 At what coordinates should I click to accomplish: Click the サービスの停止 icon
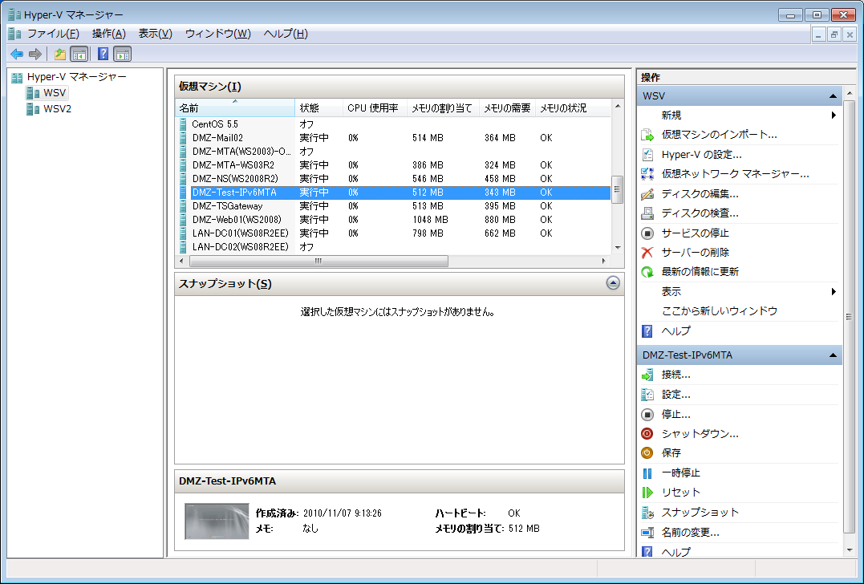tap(647, 233)
